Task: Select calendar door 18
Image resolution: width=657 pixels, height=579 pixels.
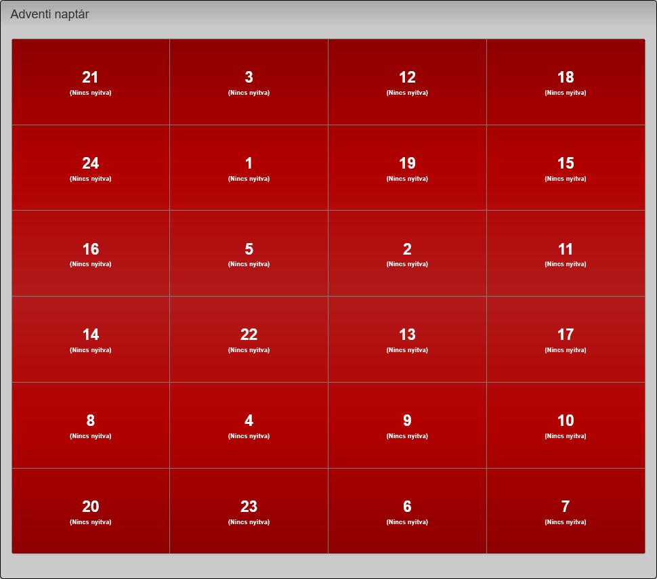Action: pos(566,82)
